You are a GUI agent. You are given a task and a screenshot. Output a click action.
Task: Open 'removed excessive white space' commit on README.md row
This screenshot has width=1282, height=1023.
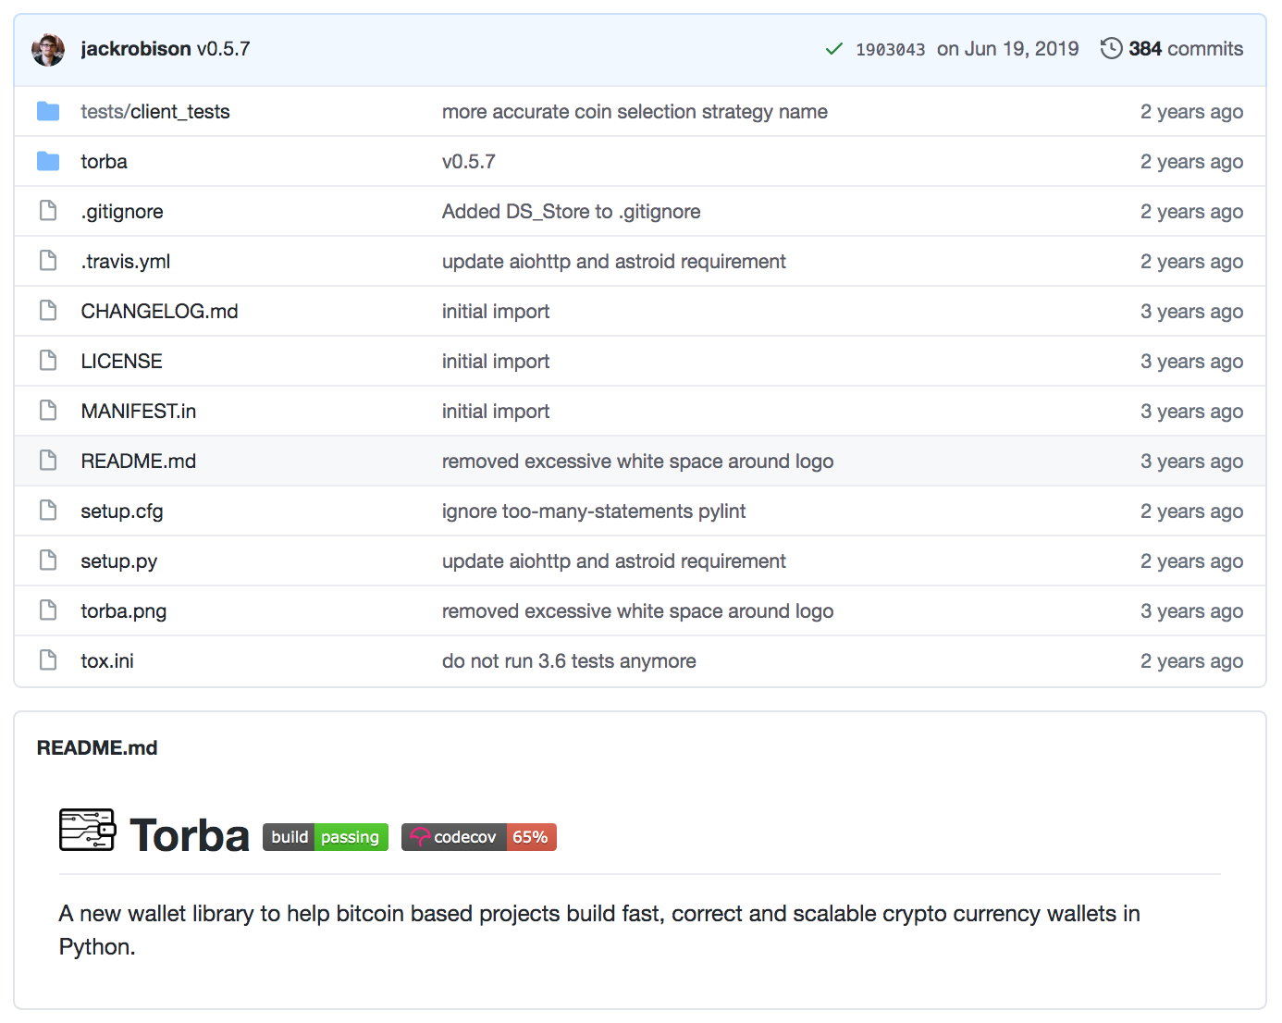tap(637, 462)
